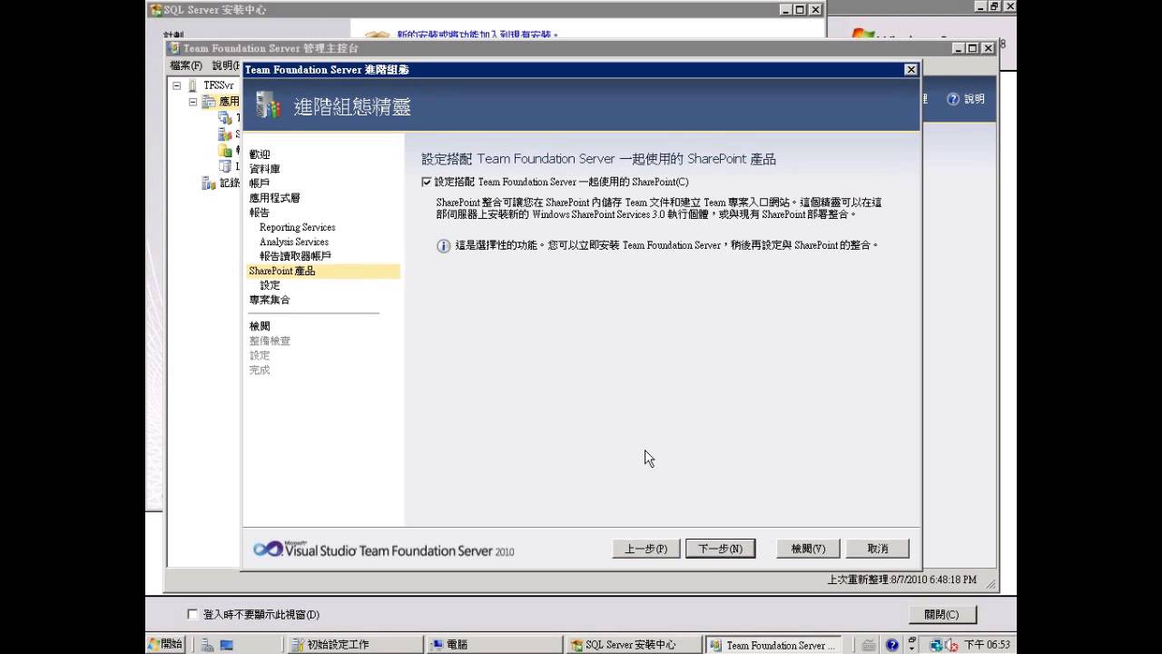Viewport: 1162px width, 654px height.
Task: Click 下一步(N) next button
Action: (x=721, y=549)
